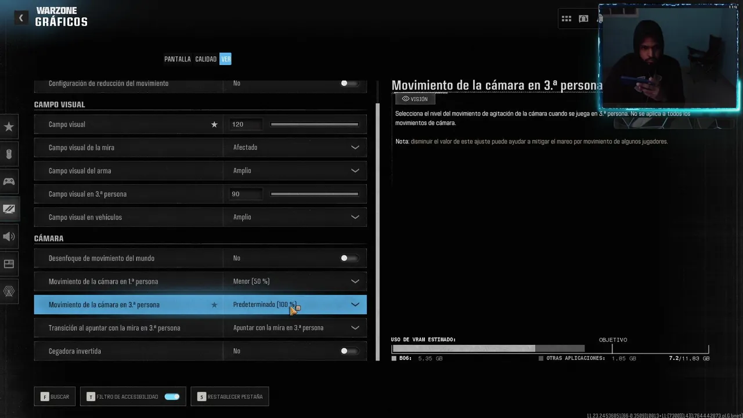Open audio speaker settings sidebar icon
This screenshot has width=743, height=418.
pyautogui.click(x=9, y=236)
